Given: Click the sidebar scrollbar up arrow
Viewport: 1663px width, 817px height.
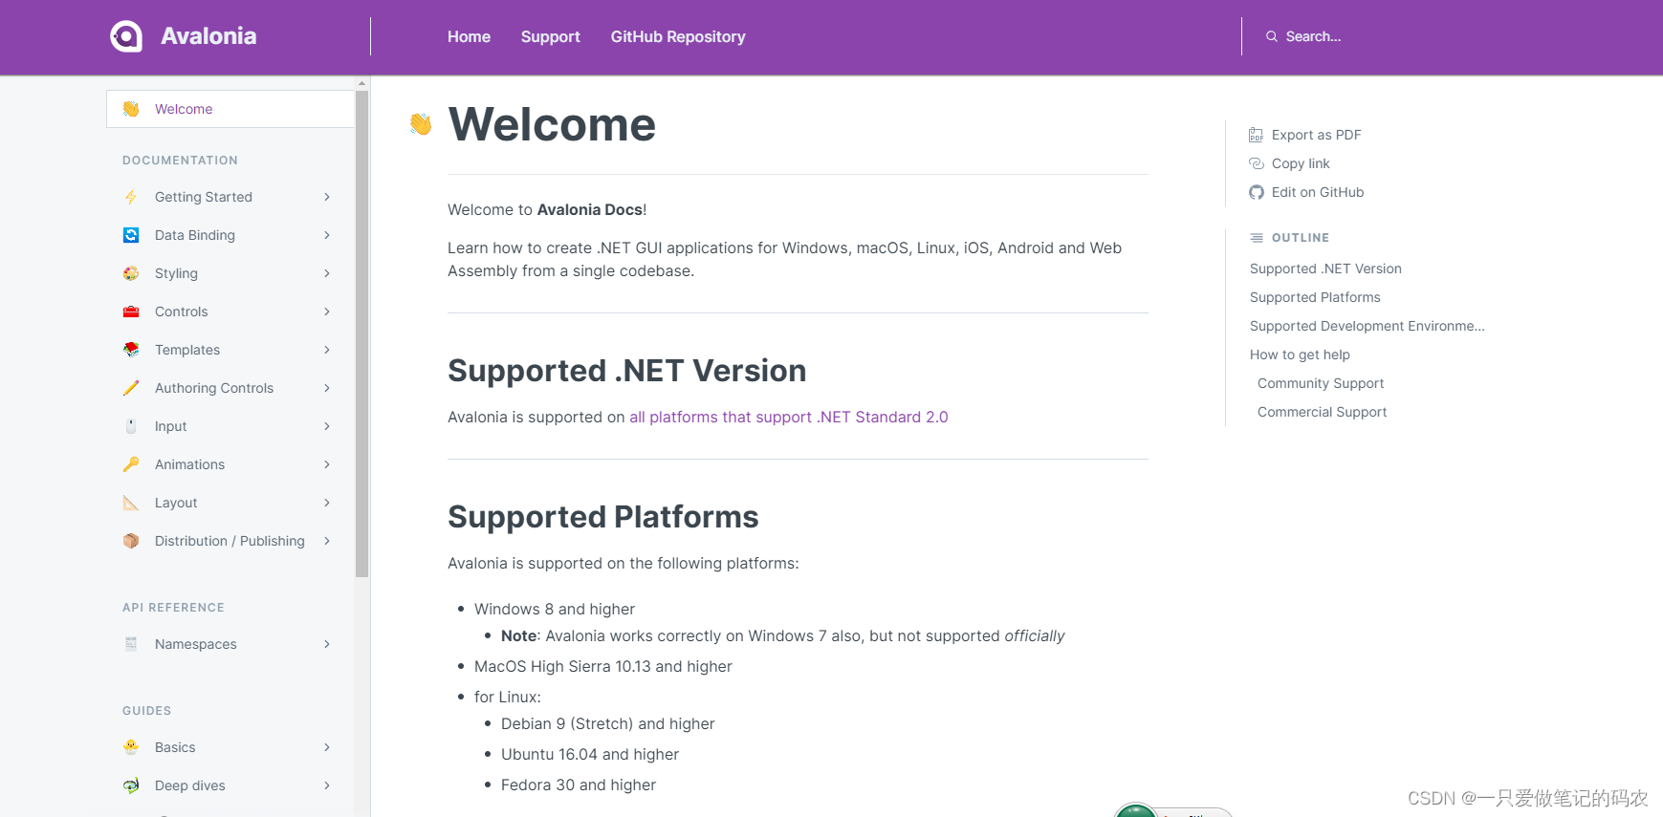Looking at the screenshot, I should click(x=361, y=83).
